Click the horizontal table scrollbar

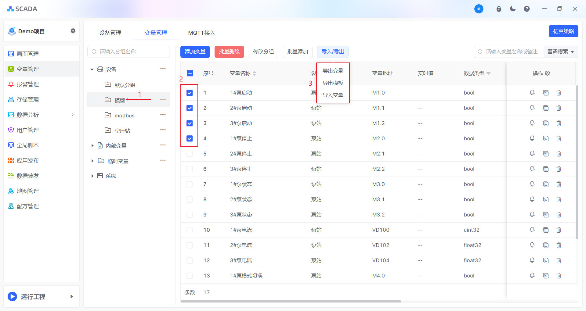(291, 302)
